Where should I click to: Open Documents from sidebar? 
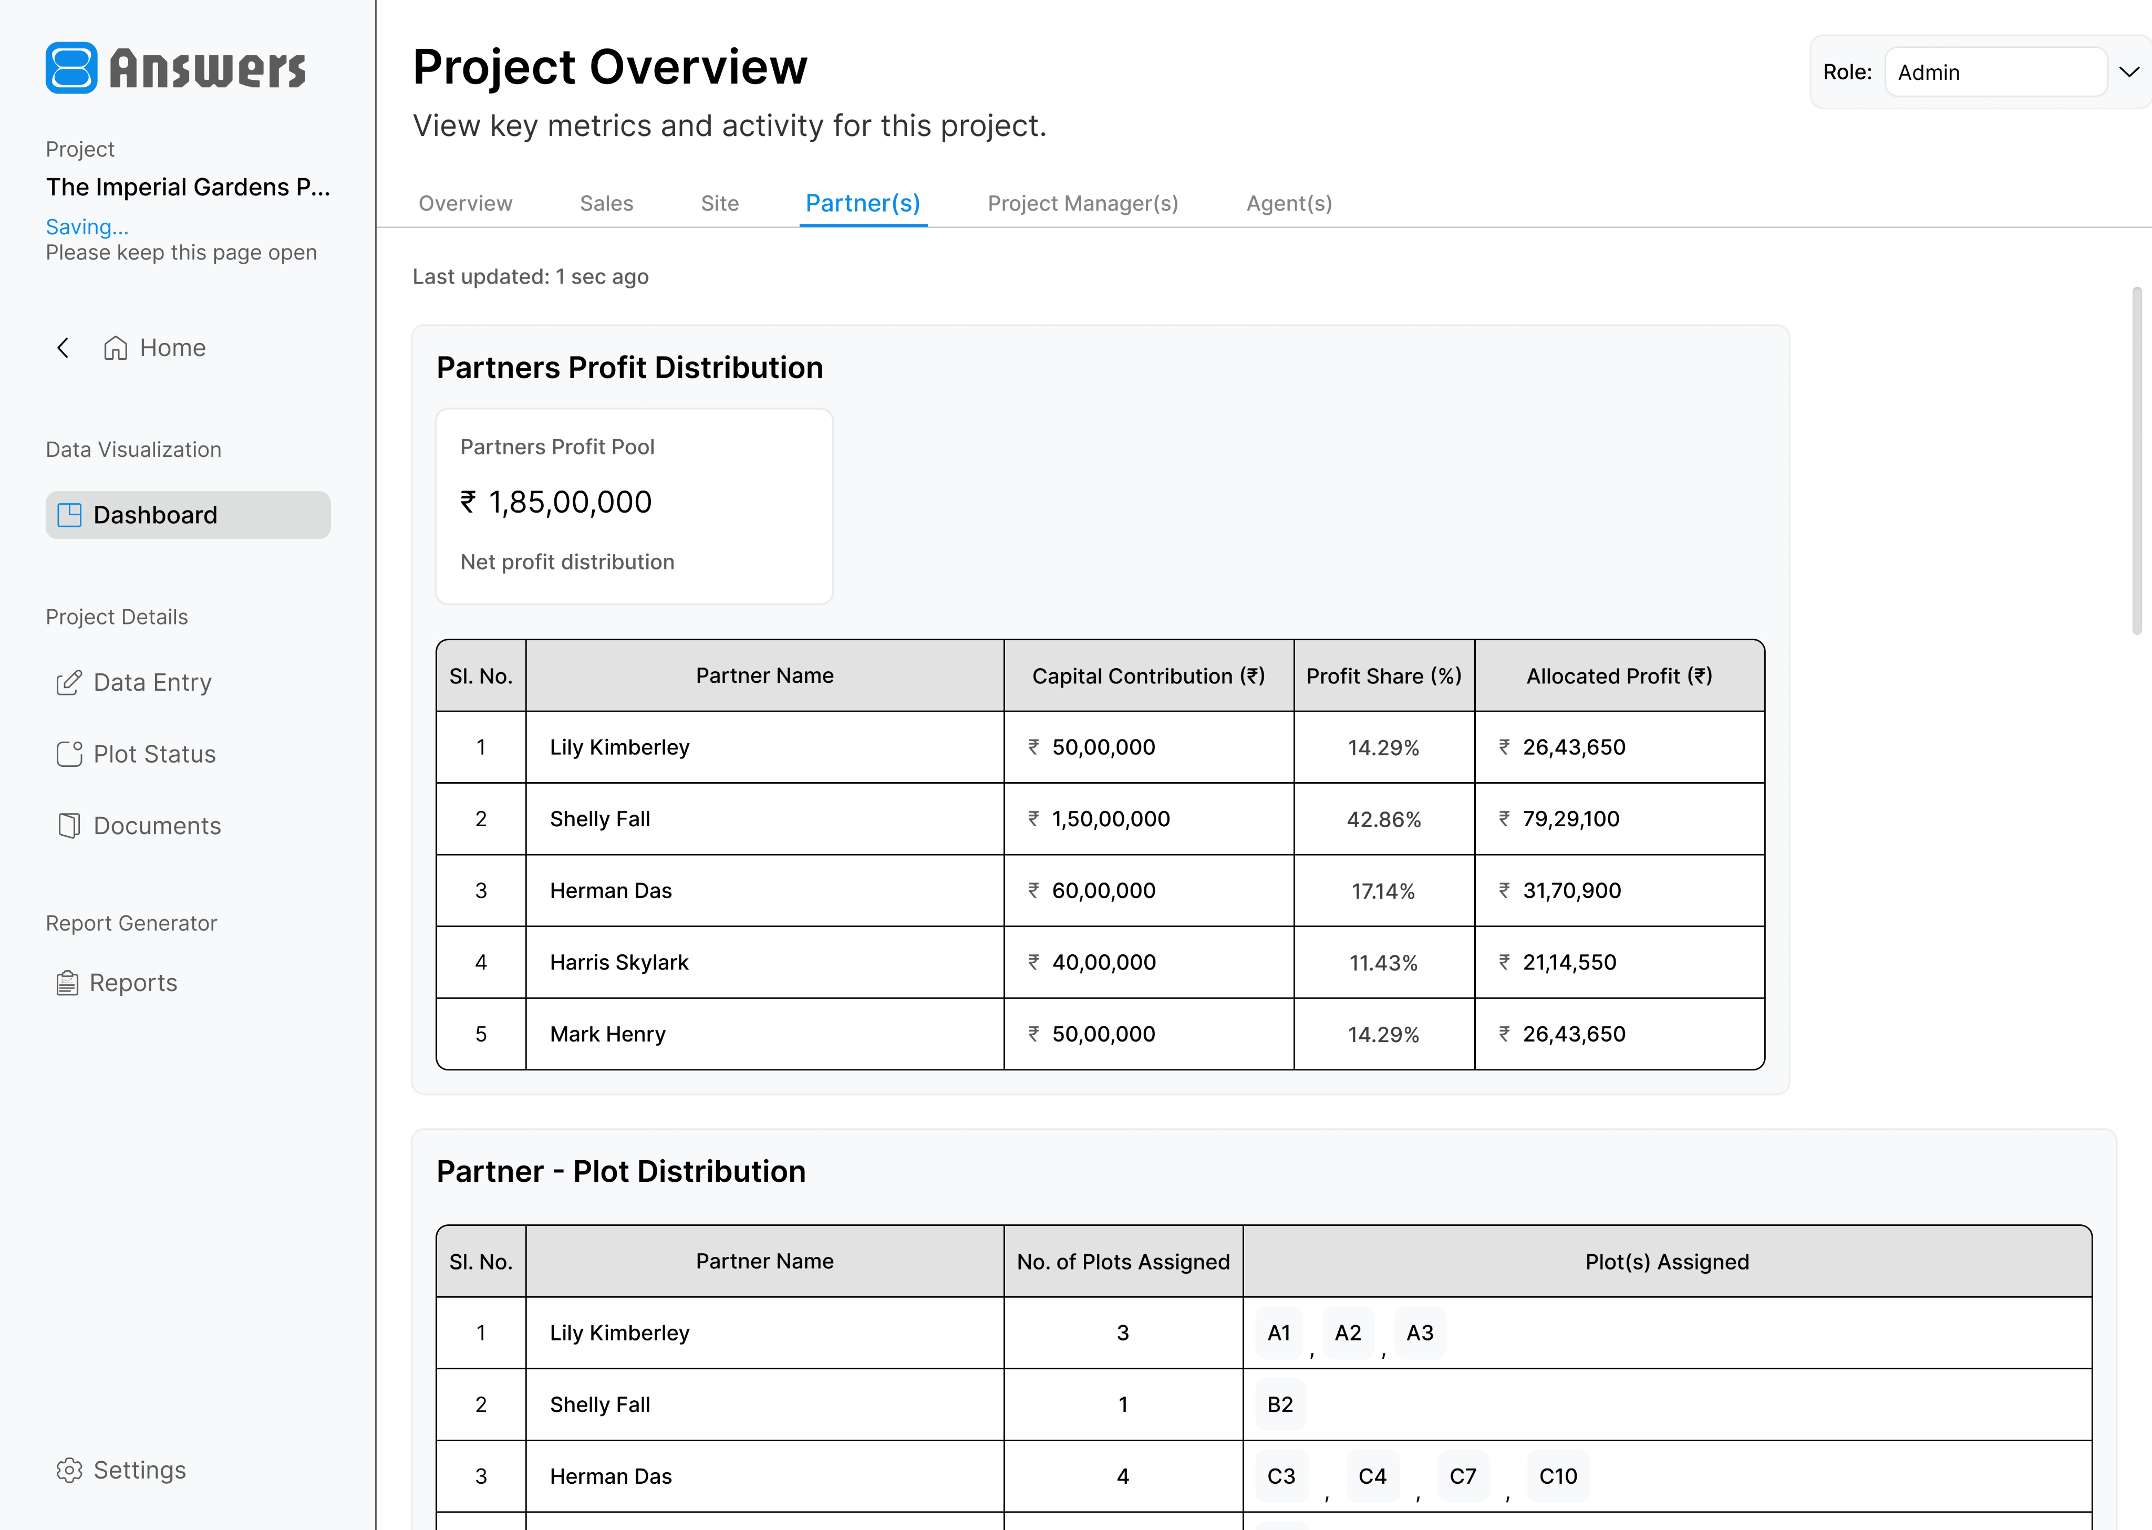tap(139, 826)
